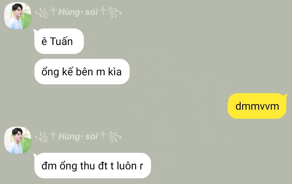Select the 'ê Tuấn' message bubble
Screen dimensions: 292x184
click(x=59, y=41)
